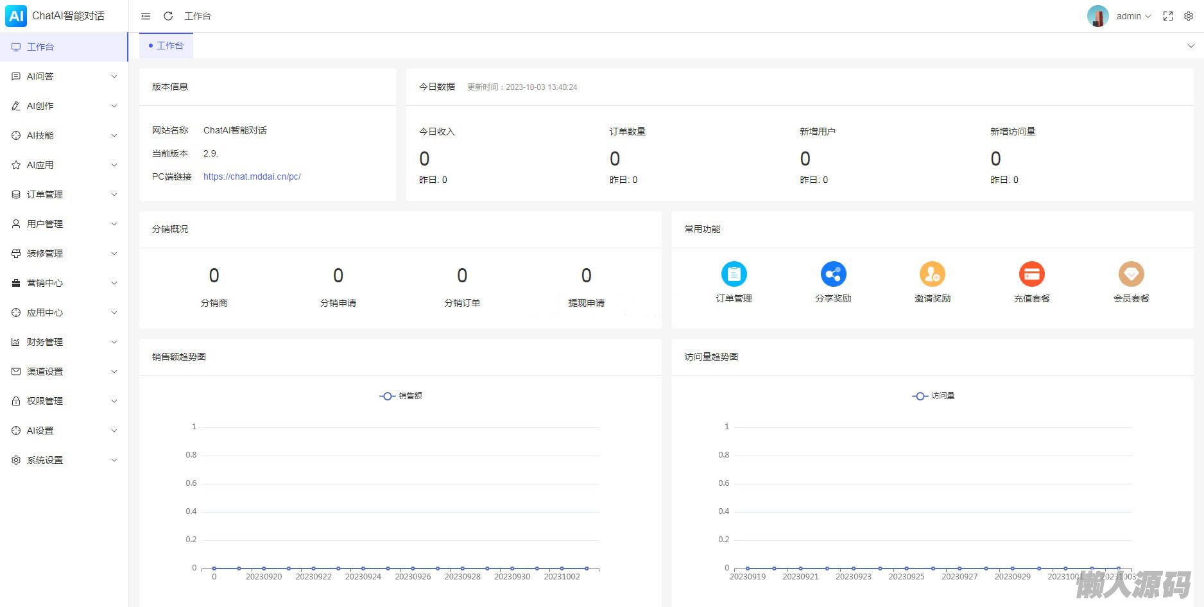Toggle the 访问量 chart legend series
The image size is (1204, 607).
pos(933,396)
